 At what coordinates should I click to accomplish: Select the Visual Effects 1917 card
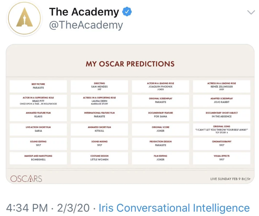[221, 158]
